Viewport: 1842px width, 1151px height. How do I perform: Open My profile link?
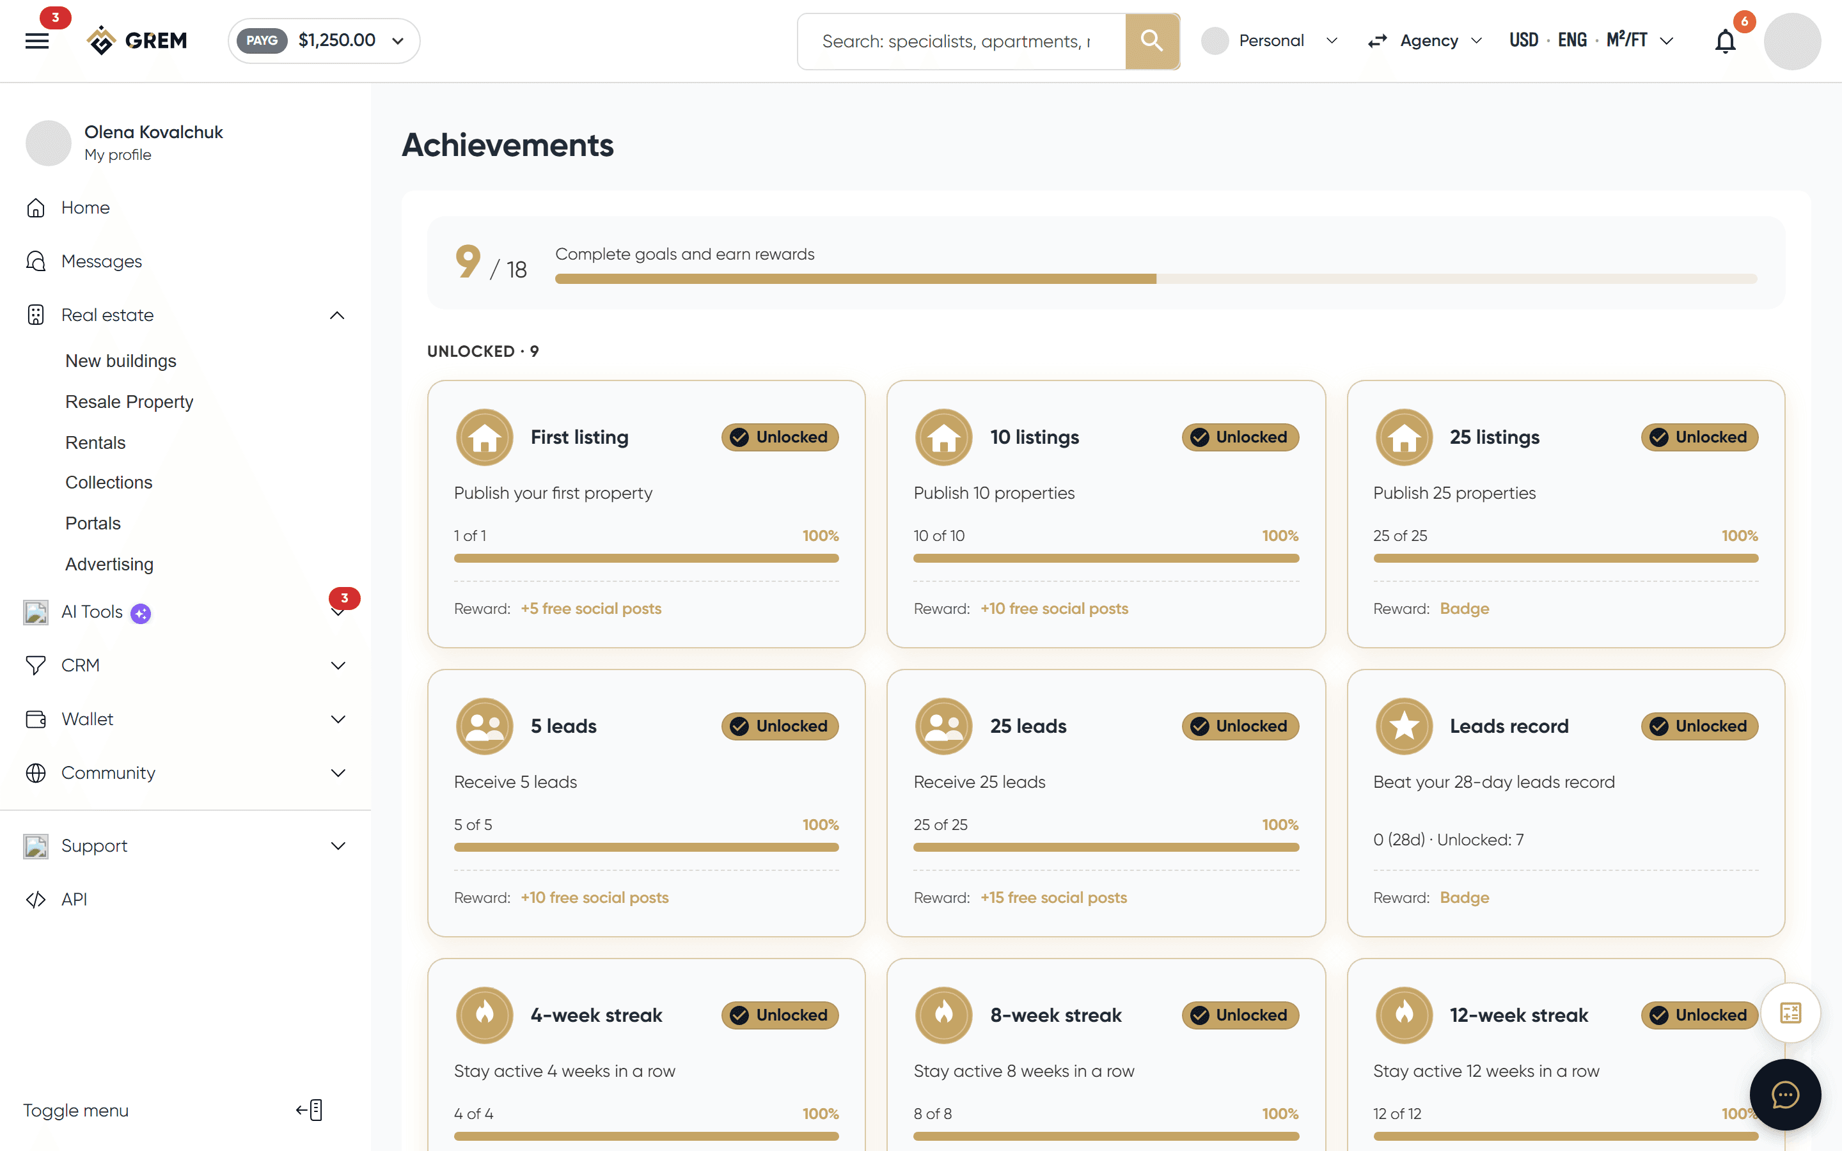(118, 155)
